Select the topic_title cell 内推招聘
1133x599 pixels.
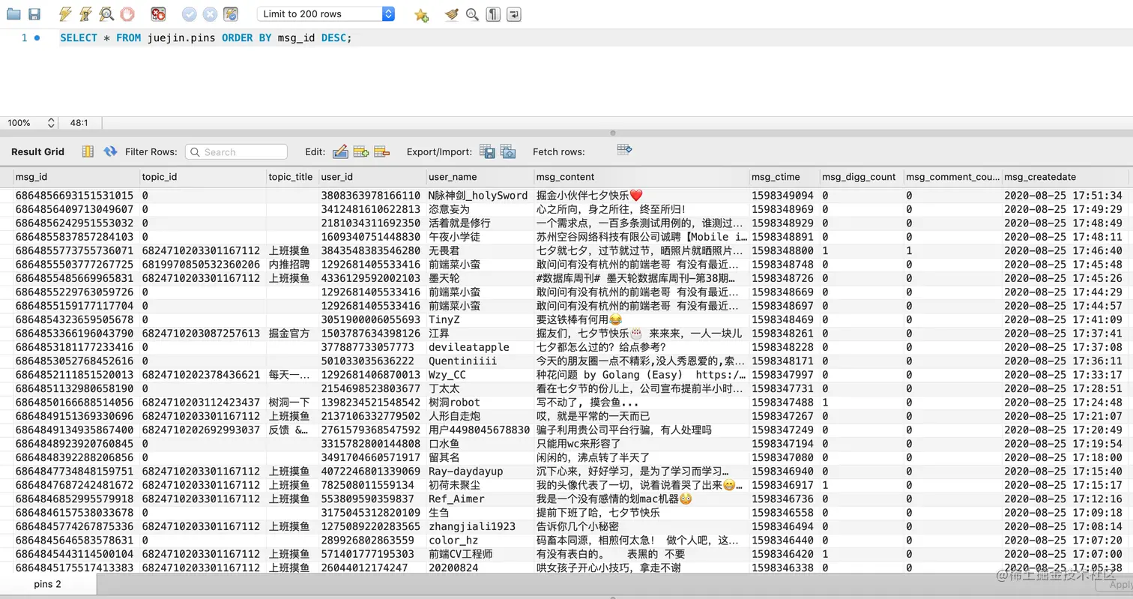point(293,265)
